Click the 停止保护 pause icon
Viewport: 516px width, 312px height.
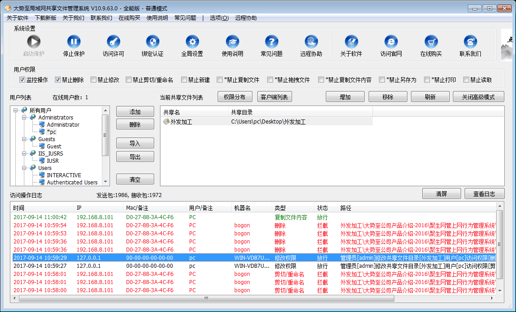(x=74, y=42)
